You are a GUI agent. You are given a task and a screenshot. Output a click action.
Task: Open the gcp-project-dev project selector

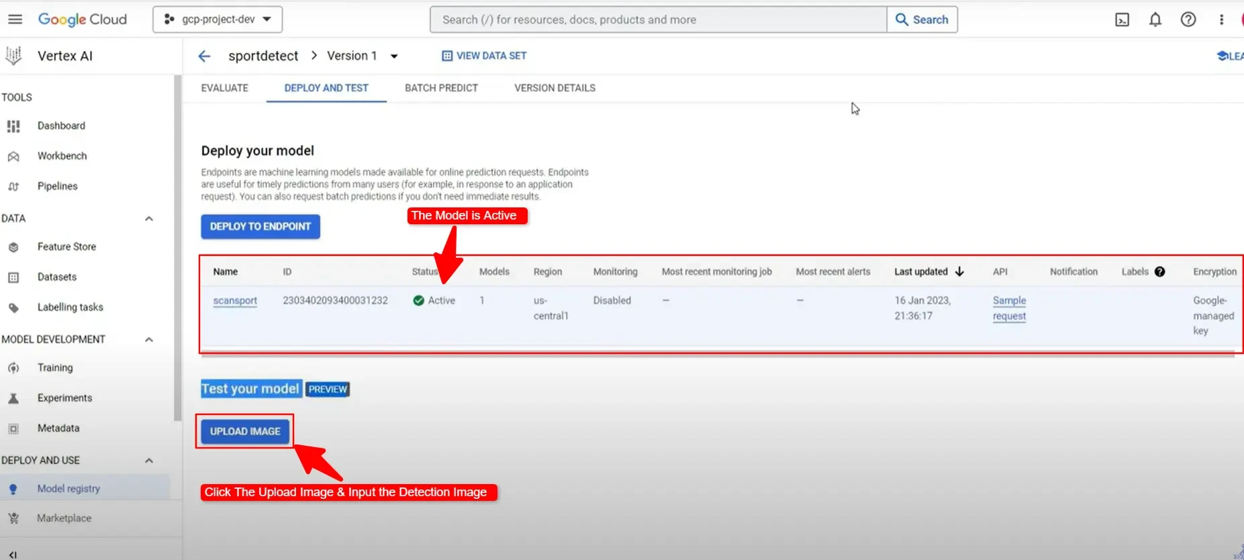(218, 19)
